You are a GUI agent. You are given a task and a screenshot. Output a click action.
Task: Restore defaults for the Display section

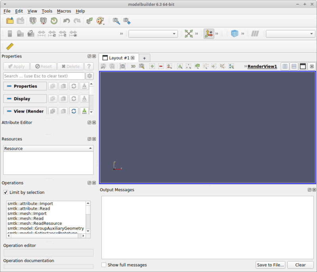pyautogui.click(x=74, y=99)
